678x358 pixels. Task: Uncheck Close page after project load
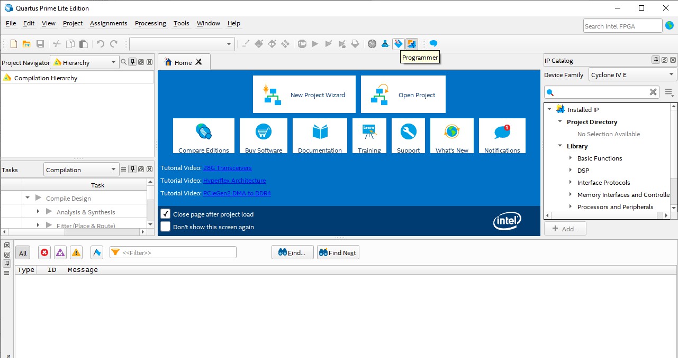pyautogui.click(x=166, y=214)
